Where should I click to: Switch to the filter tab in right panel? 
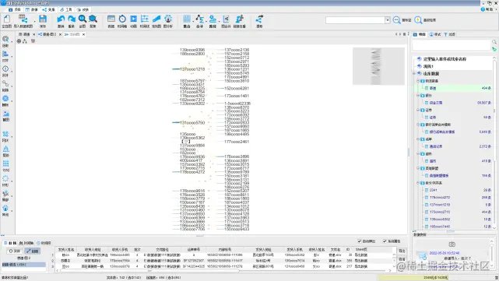tap(449, 34)
